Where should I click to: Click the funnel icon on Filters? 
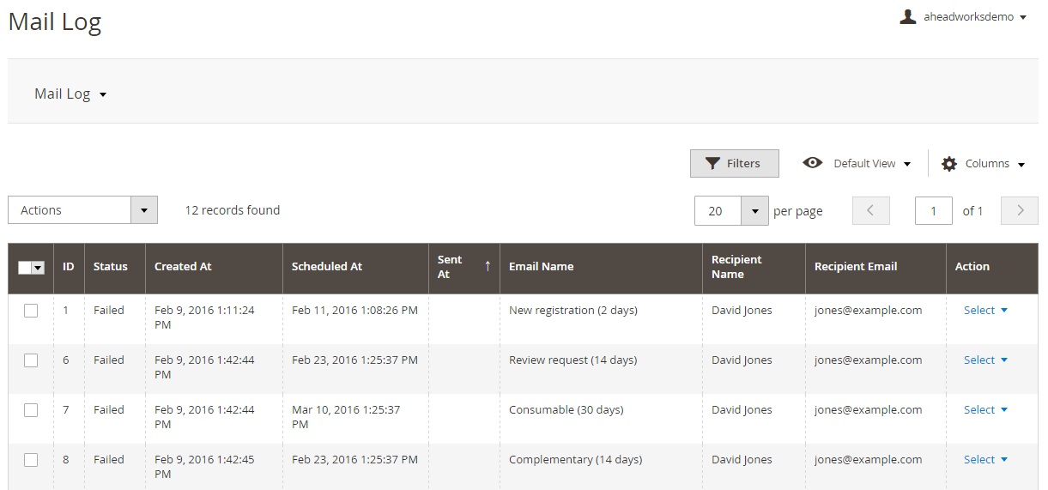point(712,164)
